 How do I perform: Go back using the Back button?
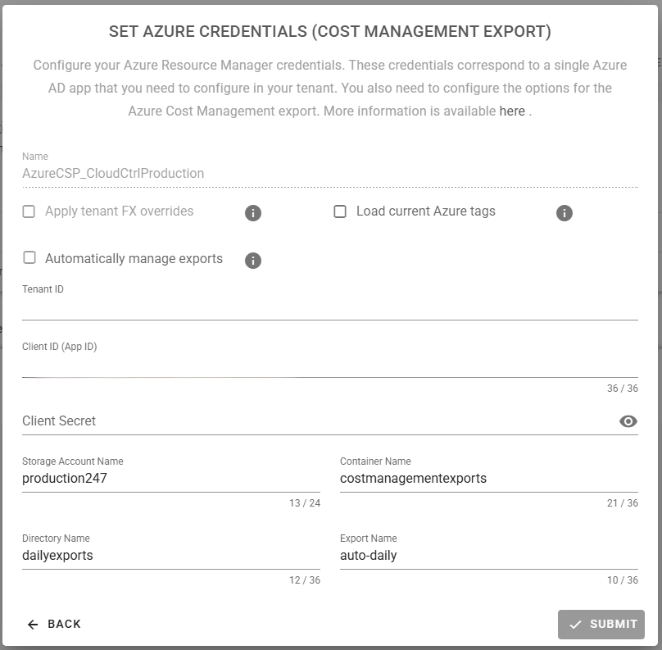(x=54, y=624)
